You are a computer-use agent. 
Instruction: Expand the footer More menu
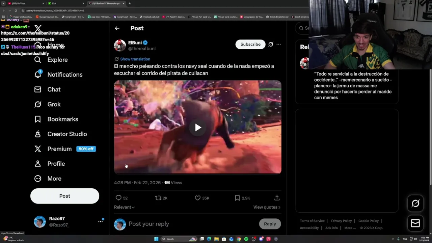point(350,228)
